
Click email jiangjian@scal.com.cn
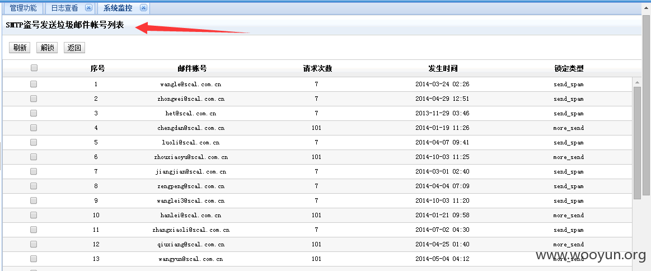click(190, 171)
